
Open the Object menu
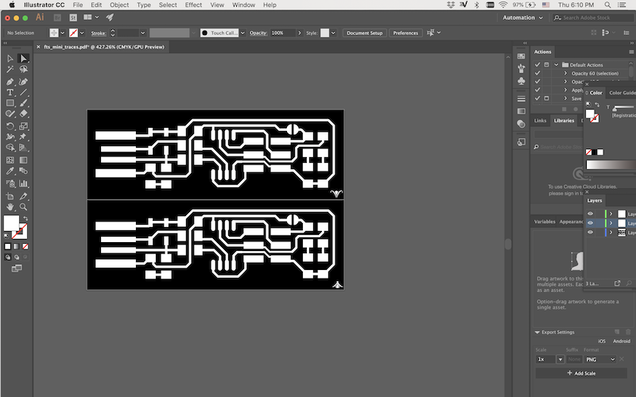pyautogui.click(x=119, y=5)
